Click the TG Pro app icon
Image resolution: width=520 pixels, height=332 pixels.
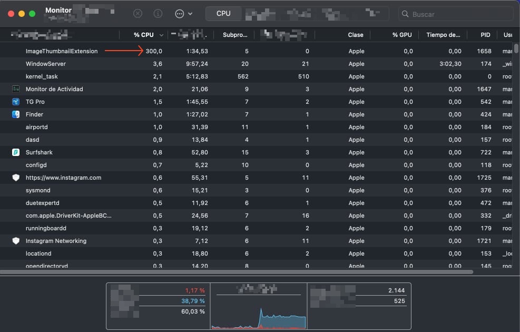(16, 102)
